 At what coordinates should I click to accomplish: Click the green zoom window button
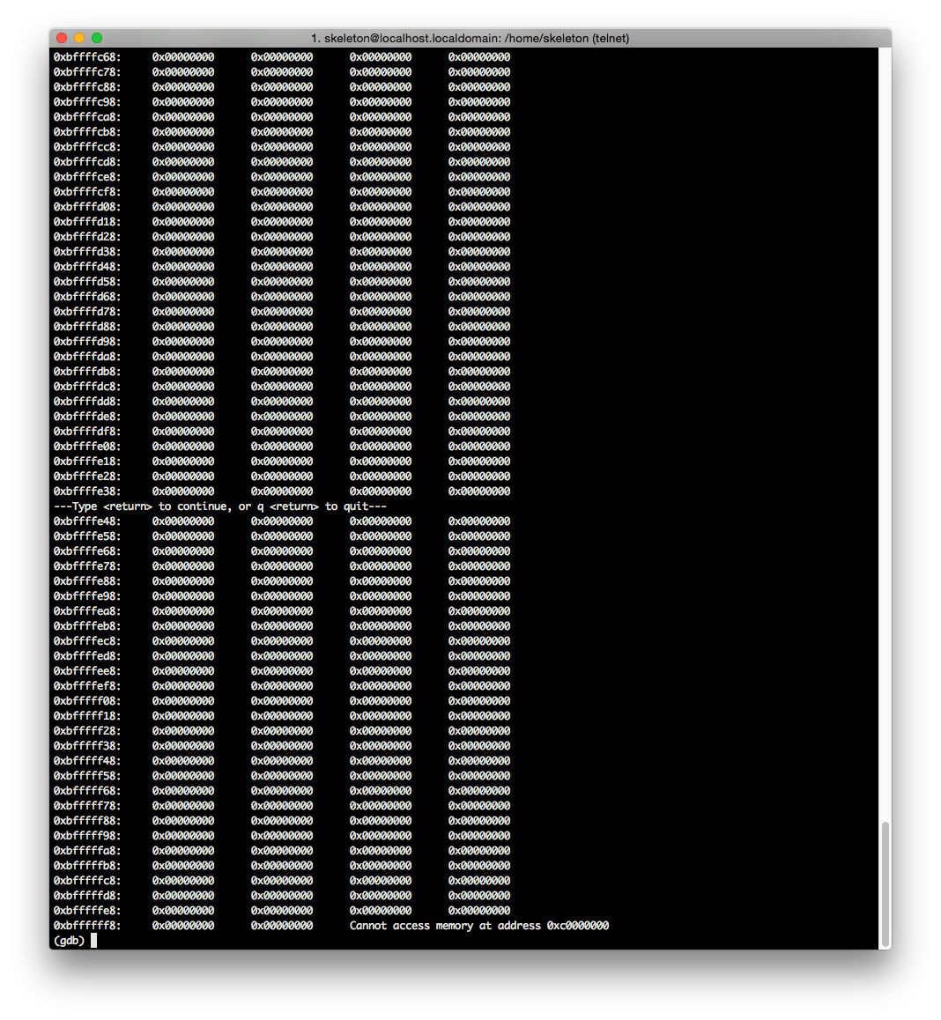[x=97, y=38]
